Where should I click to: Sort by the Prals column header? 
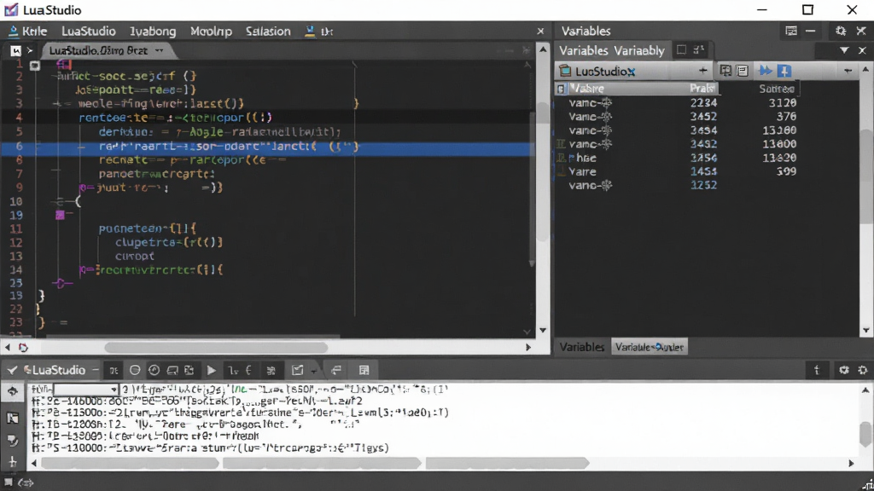[702, 89]
